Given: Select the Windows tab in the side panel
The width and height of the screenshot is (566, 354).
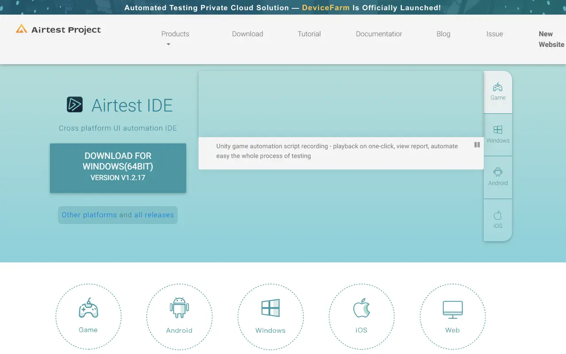Looking at the screenshot, I should click(498, 135).
